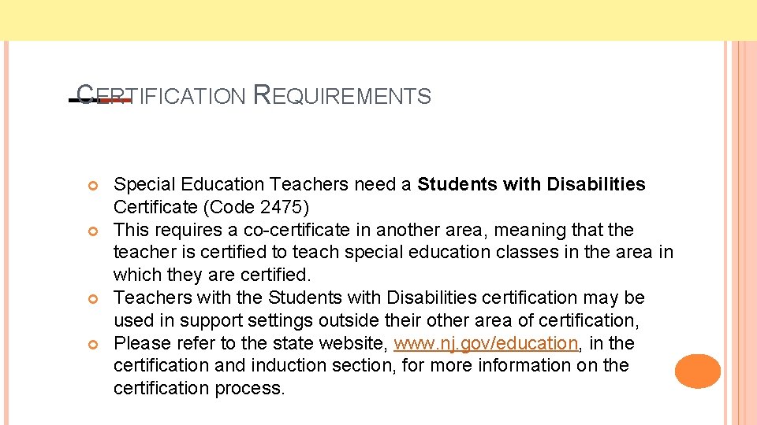Click the 'Certificate (Code 2475)' line
Viewport: 757px width, 425px height.
[211, 208]
